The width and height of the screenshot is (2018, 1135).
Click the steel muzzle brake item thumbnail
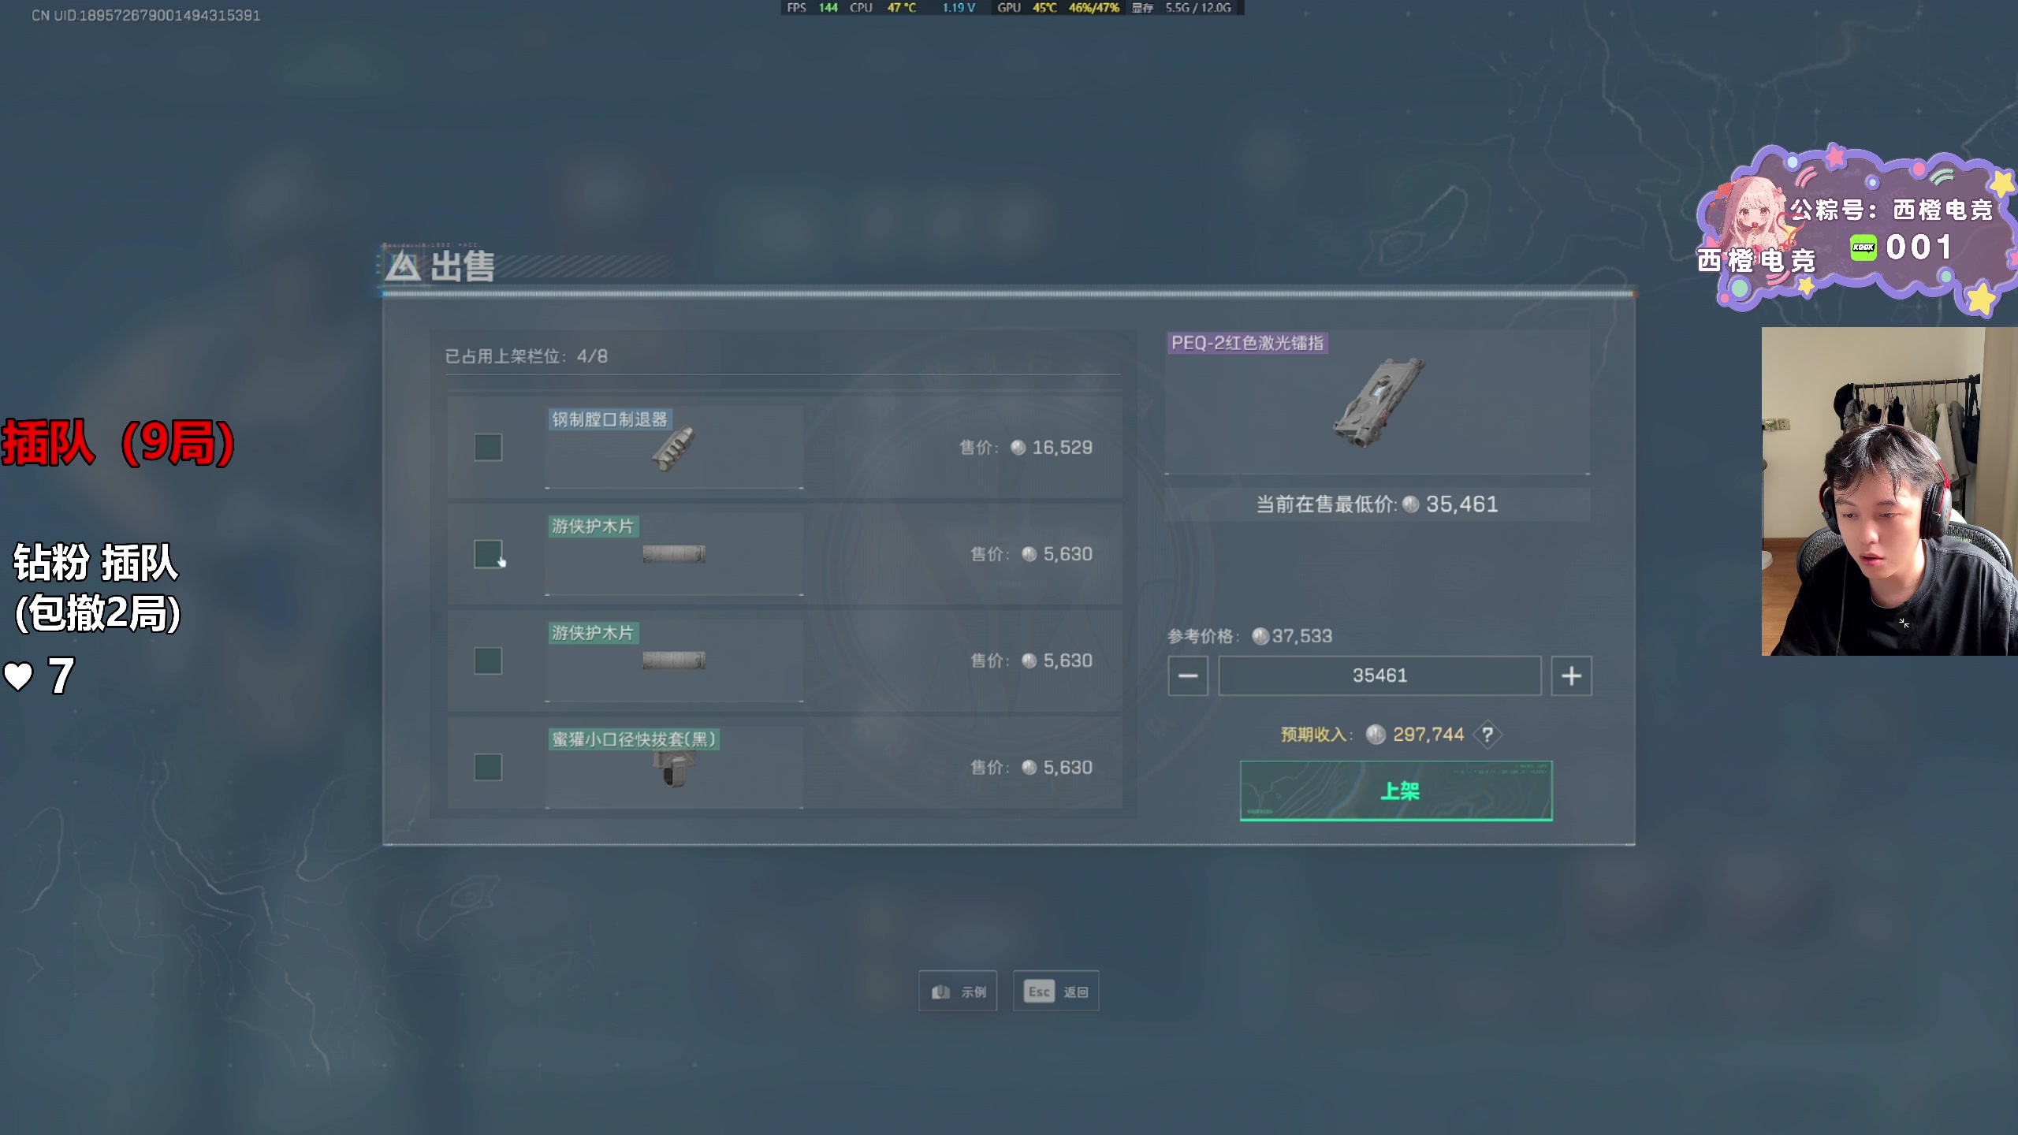coord(672,451)
